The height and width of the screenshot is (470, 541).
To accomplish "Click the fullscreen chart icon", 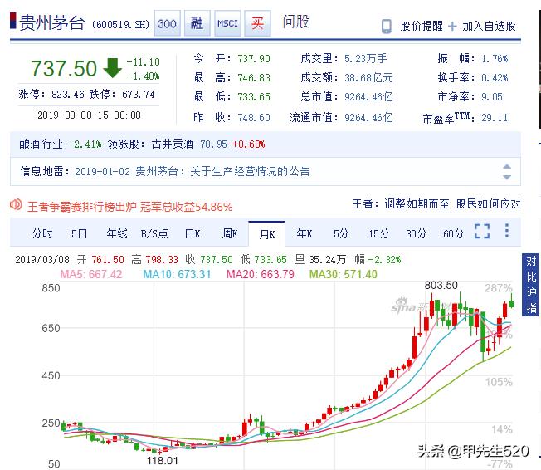I will click(482, 231).
